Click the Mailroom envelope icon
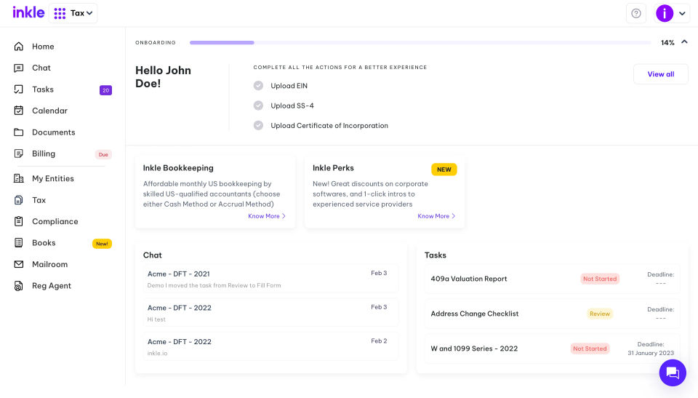698x398 pixels. pos(19,264)
